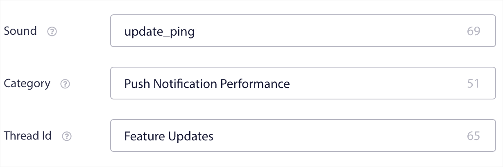Click the Sound field label
The width and height of the screenshot is (503, 167).
(x=20, y=31)
